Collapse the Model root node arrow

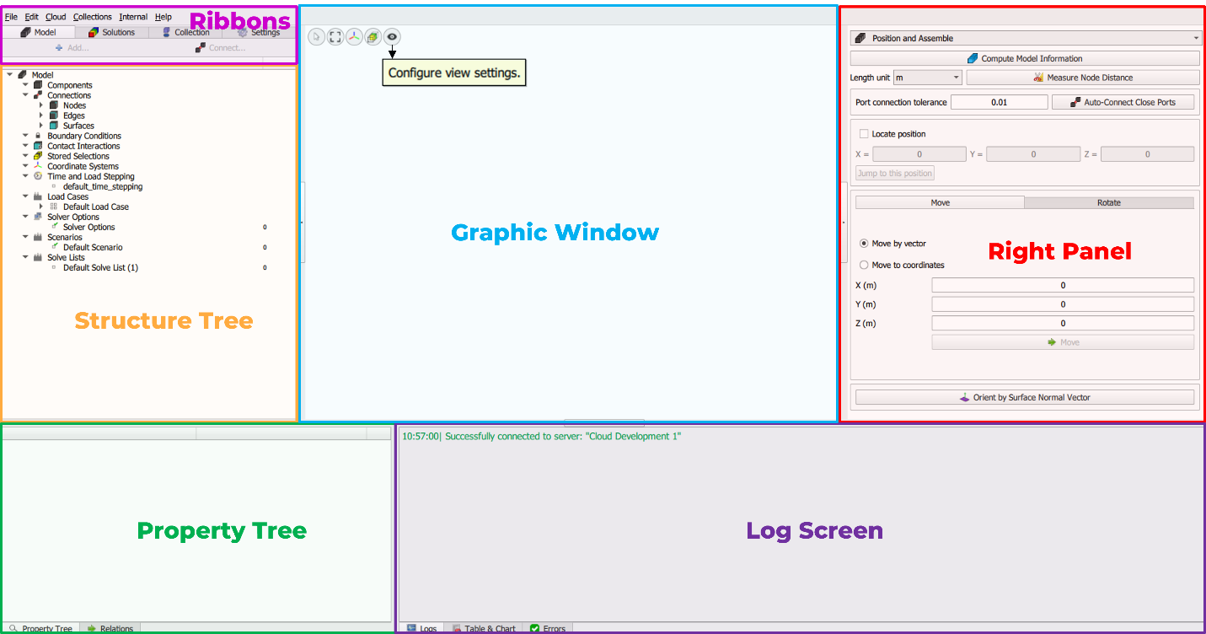[9, 75]
